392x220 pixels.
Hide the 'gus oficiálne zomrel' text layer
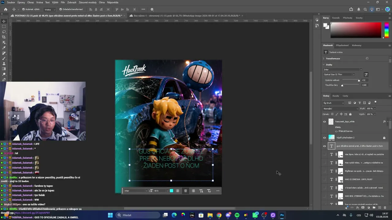(325, 146)
